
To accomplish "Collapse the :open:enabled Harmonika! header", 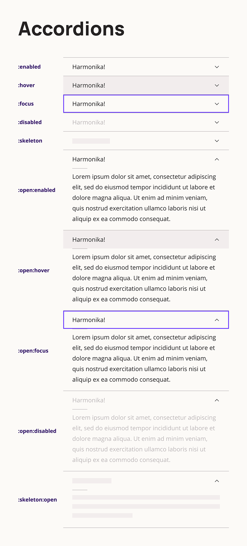I will [89, 159].
